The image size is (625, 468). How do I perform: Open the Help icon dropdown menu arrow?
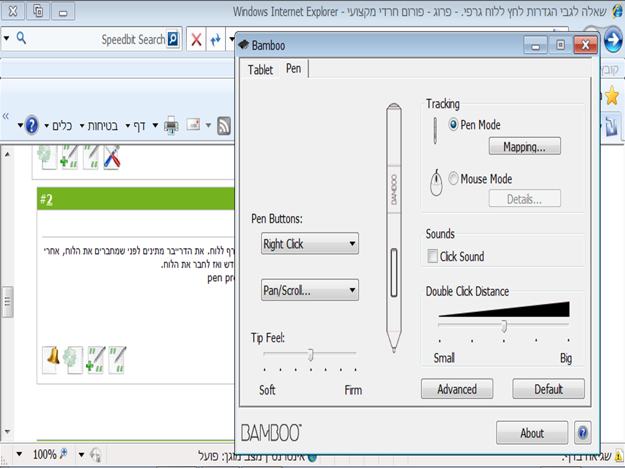20,125
